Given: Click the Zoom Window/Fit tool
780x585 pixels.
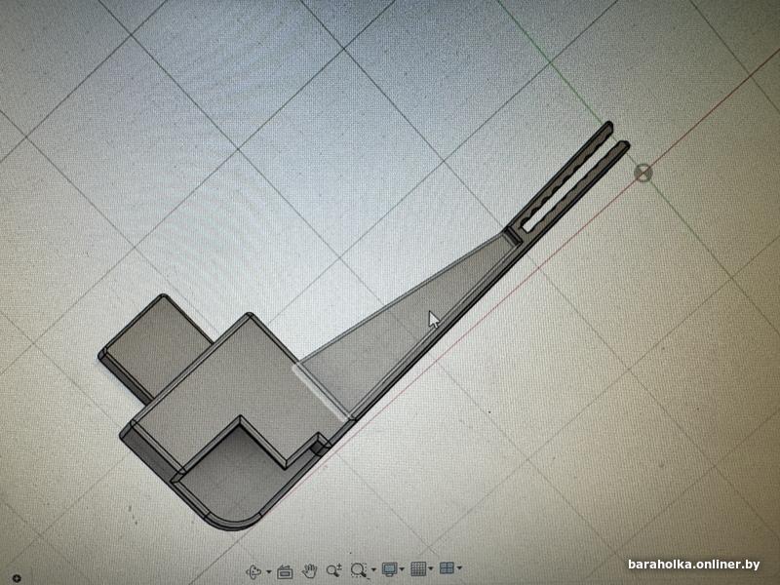Looking at the screenshot, I should [x=359, y=569].
